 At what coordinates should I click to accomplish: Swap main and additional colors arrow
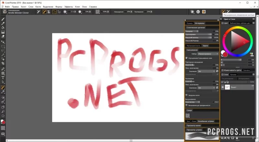(222, 56)
